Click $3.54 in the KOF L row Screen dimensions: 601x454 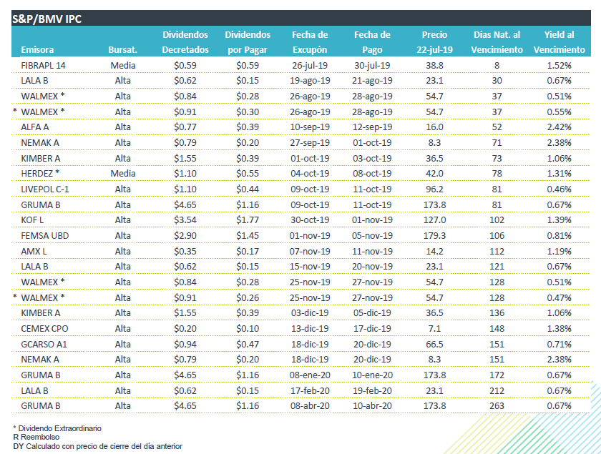[185, 220]
